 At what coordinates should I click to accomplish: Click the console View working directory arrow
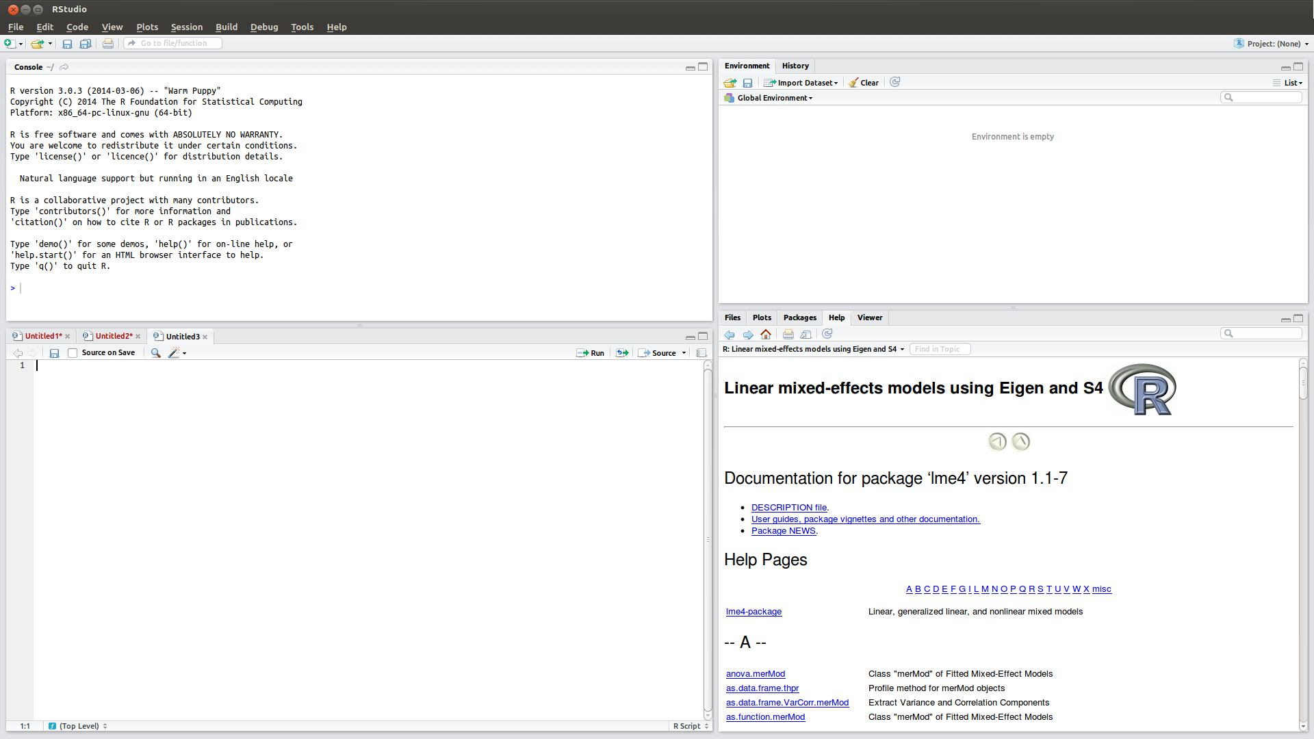point(64,67)
